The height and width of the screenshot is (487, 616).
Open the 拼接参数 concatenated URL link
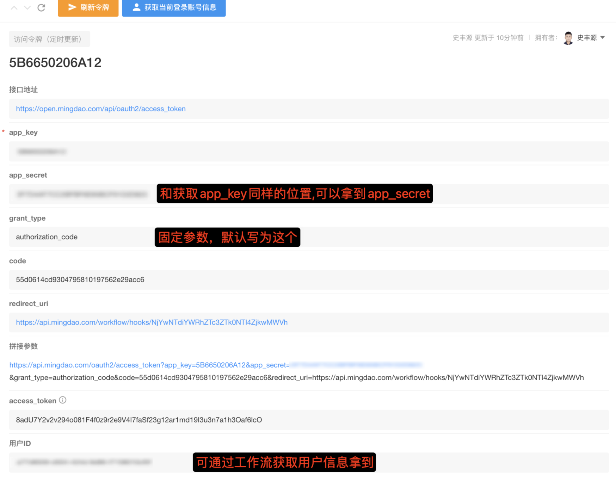pyautogui.click(x=149, y=365)
